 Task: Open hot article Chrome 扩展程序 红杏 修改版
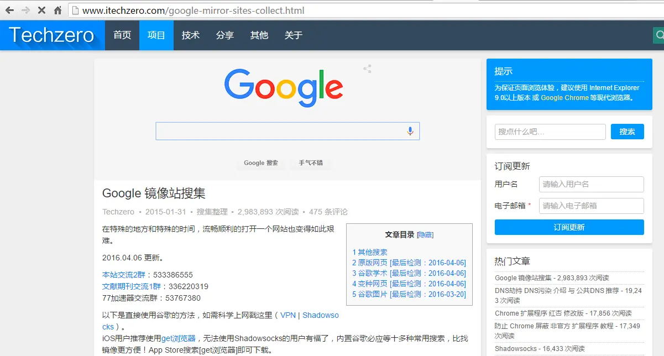tap(563, 313)
